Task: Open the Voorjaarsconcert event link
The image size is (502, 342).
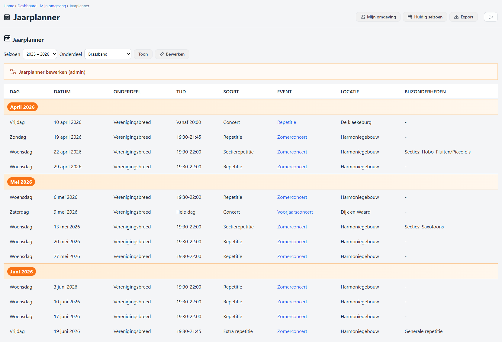Action: click(295, 212)
